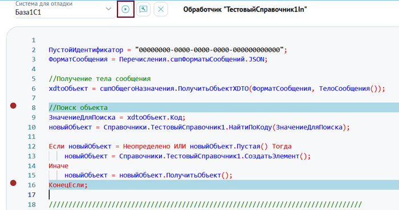Screen dimensions: 399x210
Task: Click the ПустойИдентификатор variable on line 2
Action: point(86,50)
